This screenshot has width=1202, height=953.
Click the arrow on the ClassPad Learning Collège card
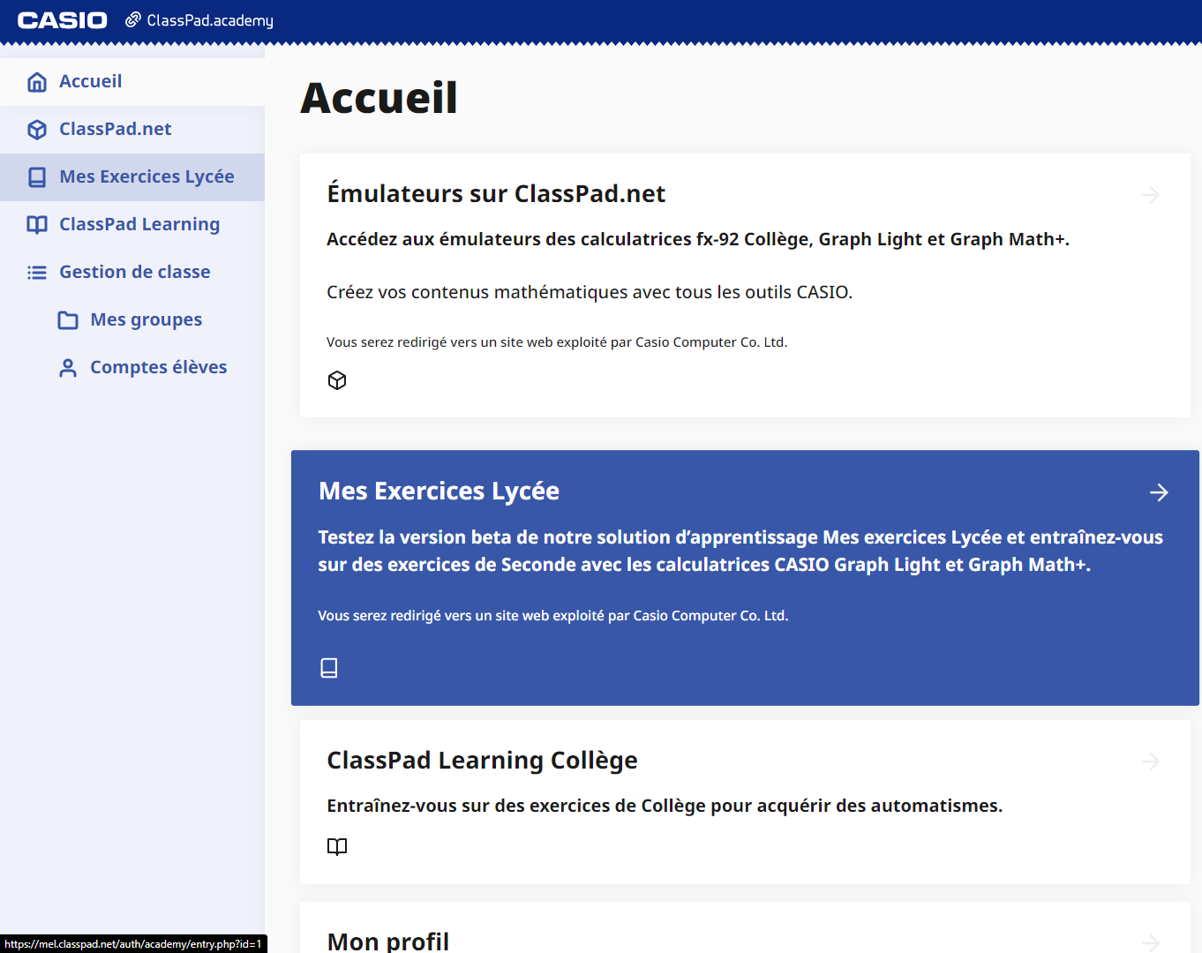(1151, 761)
